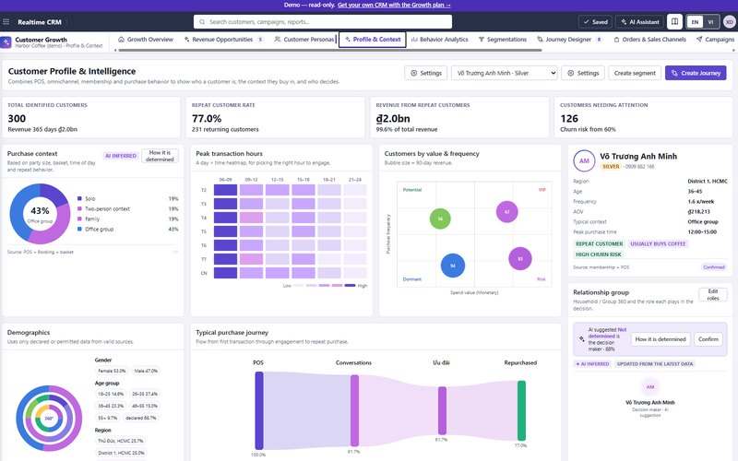Click the 360° demographics ring chart
738x461 pixels.
(x=49, y=418)
